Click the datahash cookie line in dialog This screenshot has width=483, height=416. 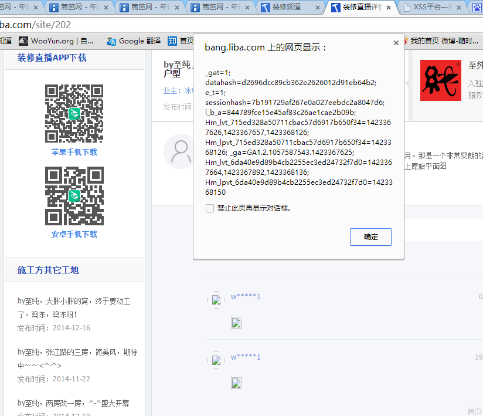(291, 83)
